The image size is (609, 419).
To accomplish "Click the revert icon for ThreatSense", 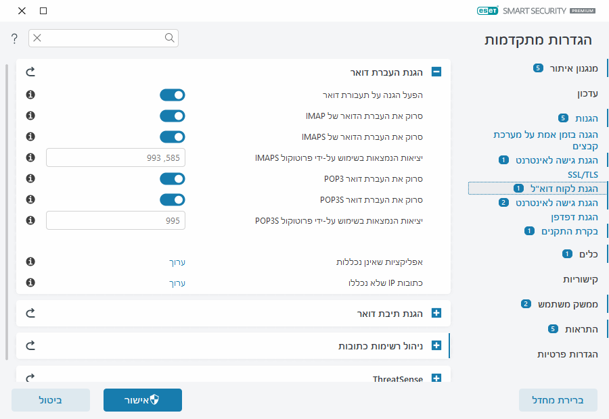I will (29, 376).
